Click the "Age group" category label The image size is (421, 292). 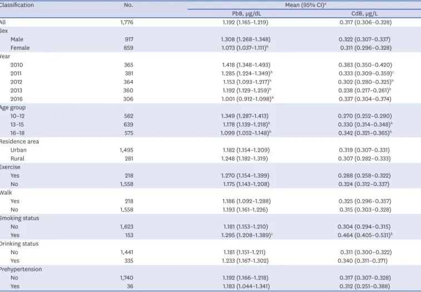(13, 108)
